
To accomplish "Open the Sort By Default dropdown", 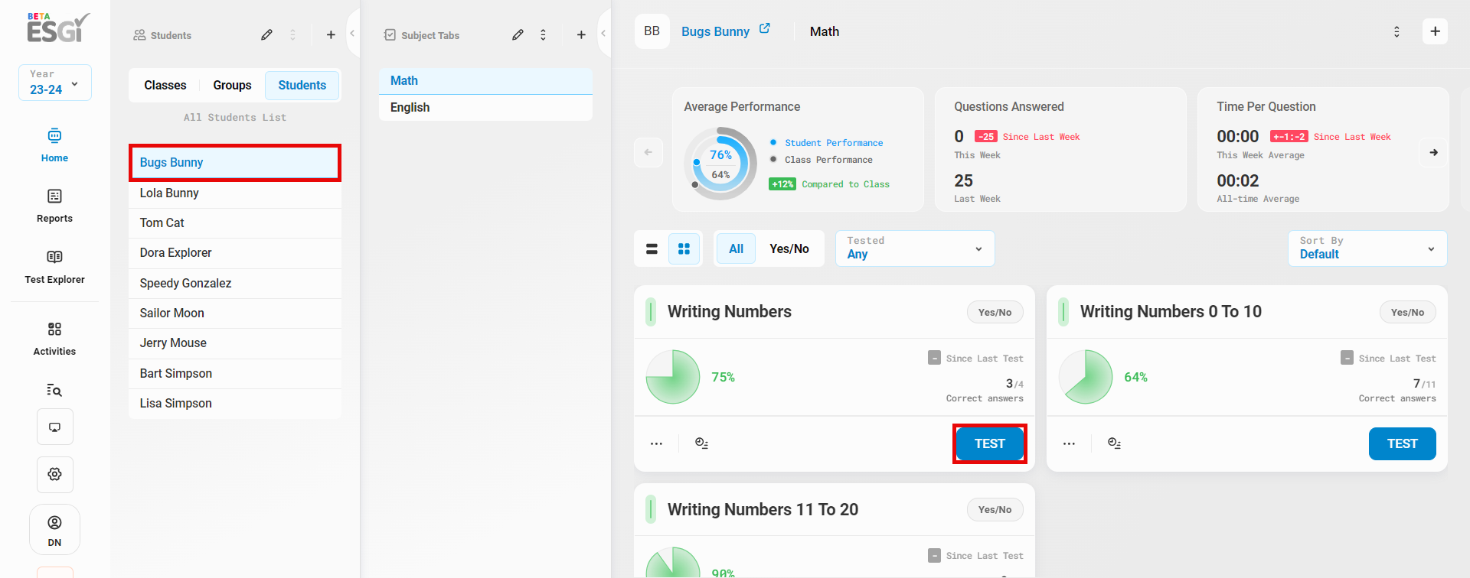I will [x=1367, y=248].
